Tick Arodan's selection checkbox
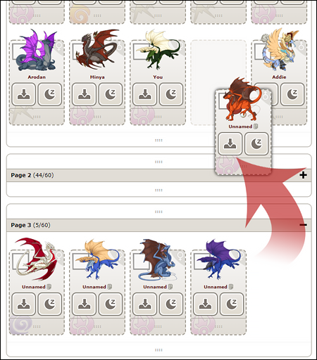Screen dimensions: 317x360 (x=18, y=51)
